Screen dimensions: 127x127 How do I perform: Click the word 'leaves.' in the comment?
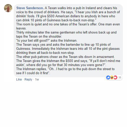(x=21, y=28)
